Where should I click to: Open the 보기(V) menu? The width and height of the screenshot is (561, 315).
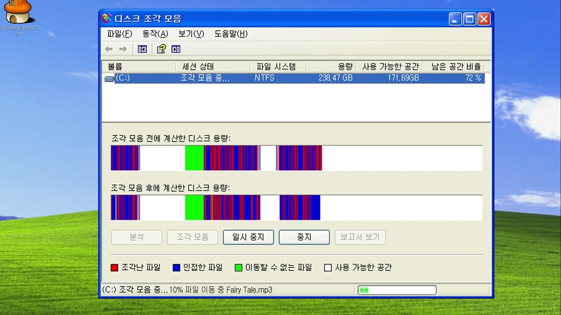(x=191, y=34)
